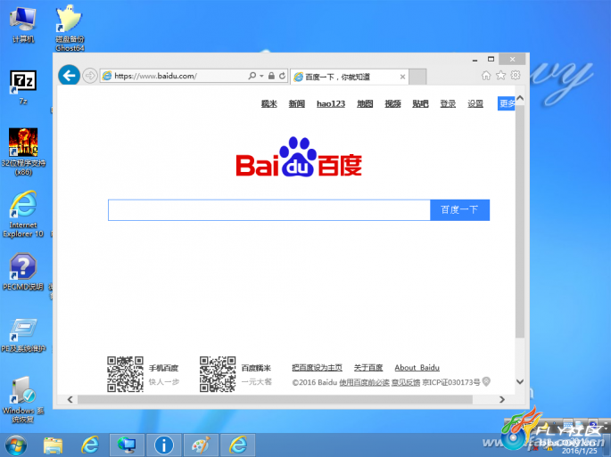This screenshot has width=611, height=457.
Task: Click the vertical scrollbar up arrow
Action: coord(520,99)
